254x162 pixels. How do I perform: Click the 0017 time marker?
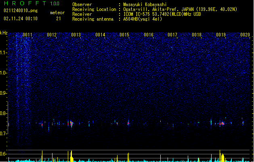click(172, 35)
